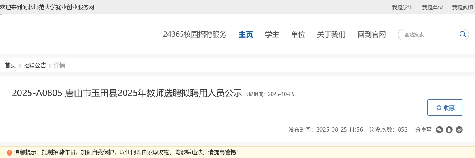
Task: Open the 24365校园招聘服务 menu item
Action: coord(195,34)
